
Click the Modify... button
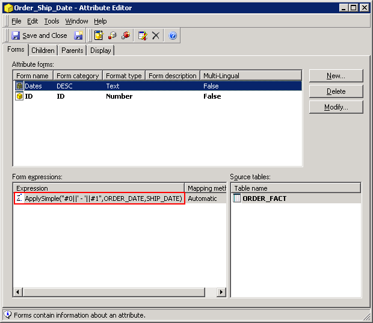click(336, 107)
